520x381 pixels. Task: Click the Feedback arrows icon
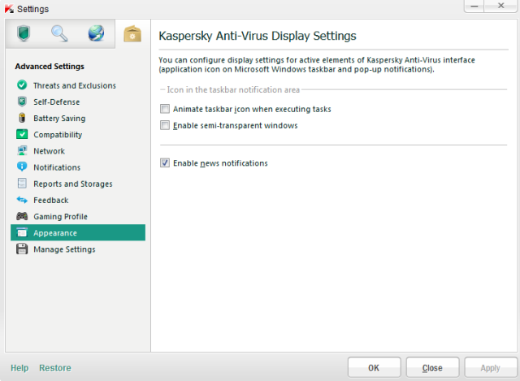click(22, 200)
